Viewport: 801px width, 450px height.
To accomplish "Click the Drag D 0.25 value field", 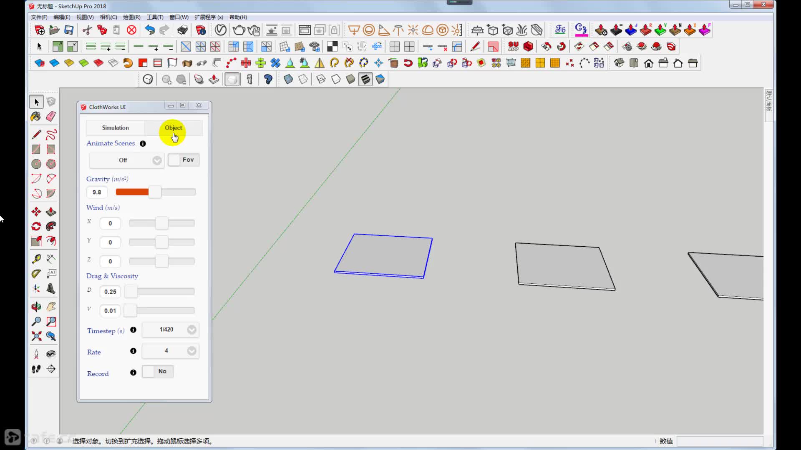I will pos(110,292).
